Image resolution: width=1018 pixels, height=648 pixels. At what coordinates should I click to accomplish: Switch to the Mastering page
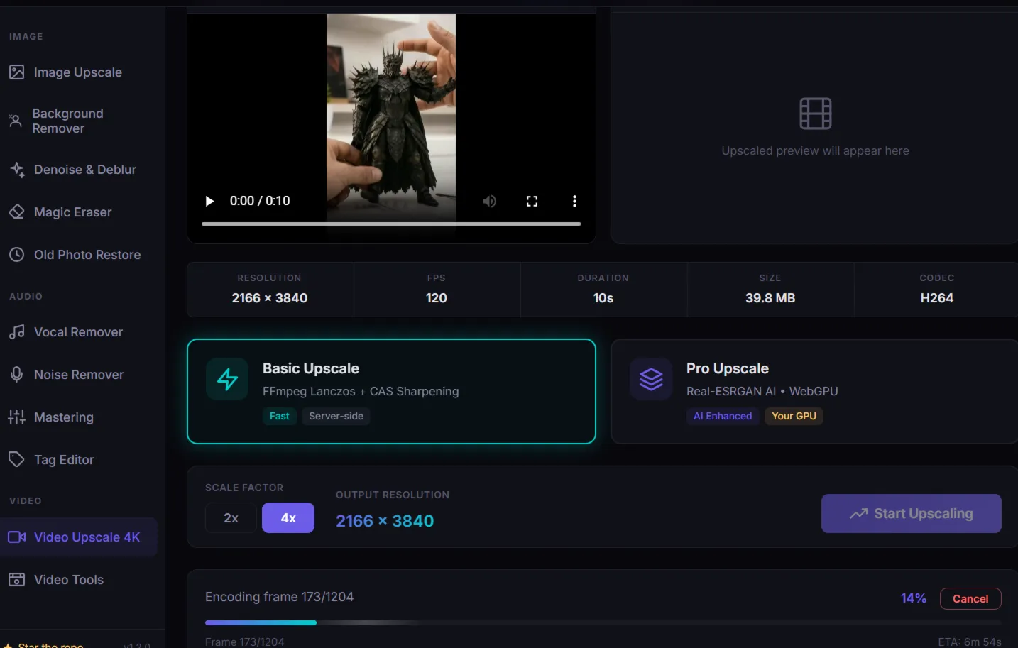[78, 417]
